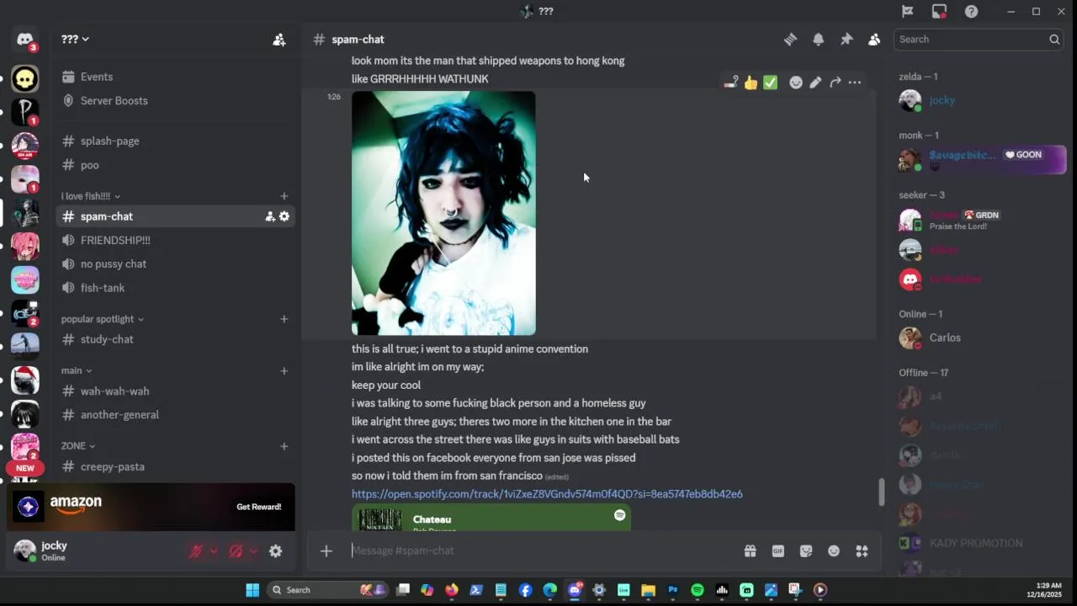Click Get Reward! on Amazon quest

[258, 507]
